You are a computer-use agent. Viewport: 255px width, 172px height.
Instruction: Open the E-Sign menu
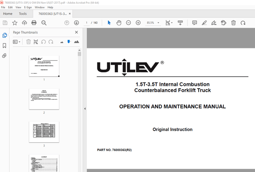[x=28, y=7]
